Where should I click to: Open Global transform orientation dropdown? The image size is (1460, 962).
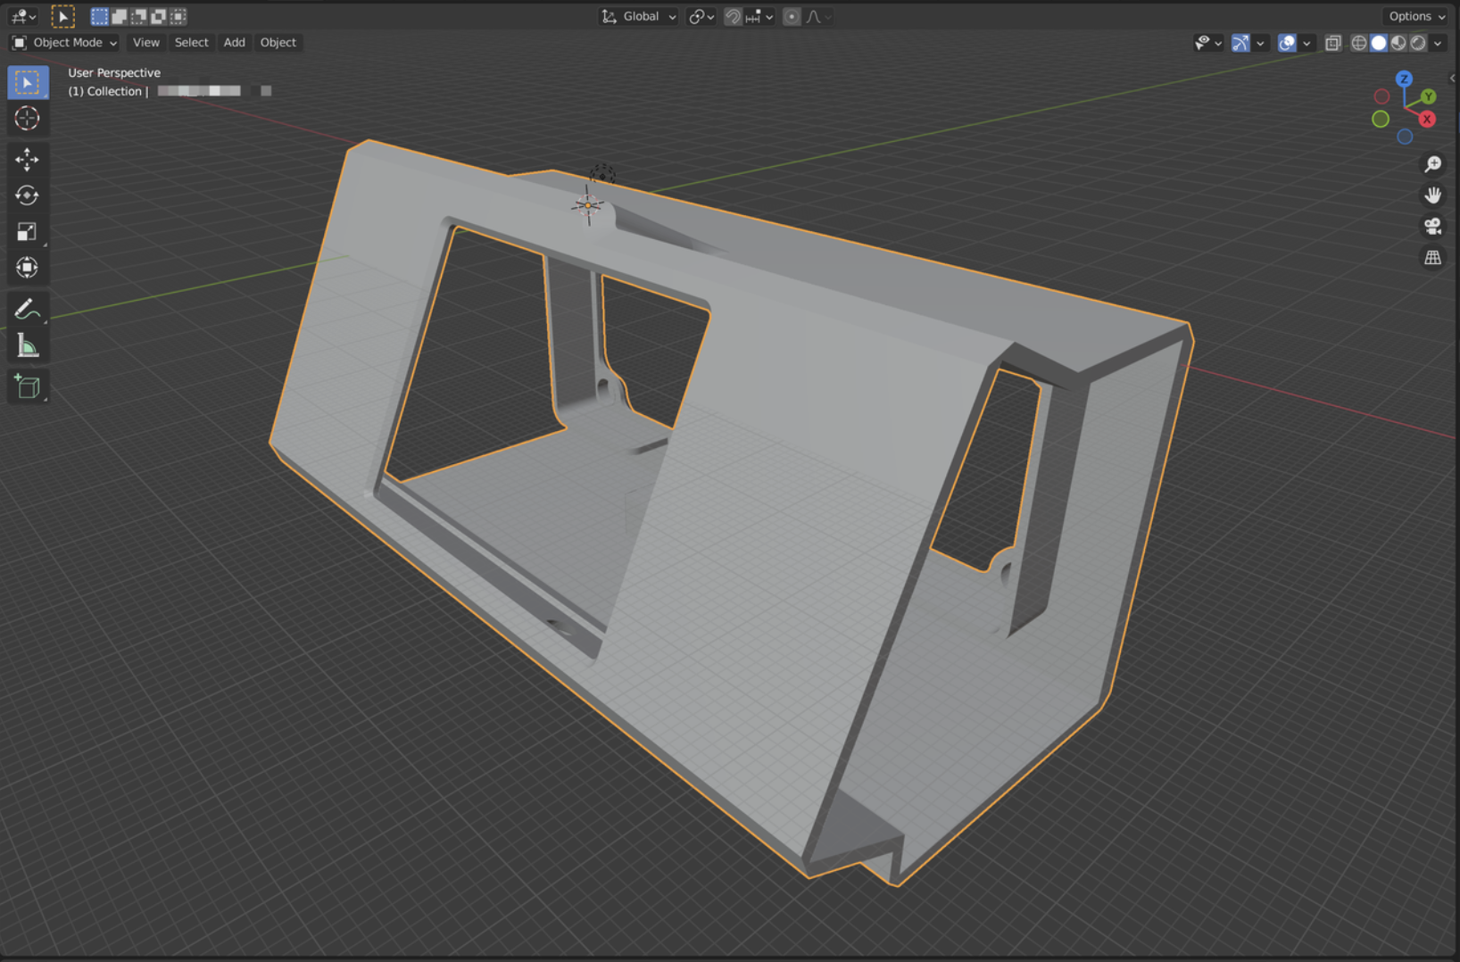(x=640, y=17)
